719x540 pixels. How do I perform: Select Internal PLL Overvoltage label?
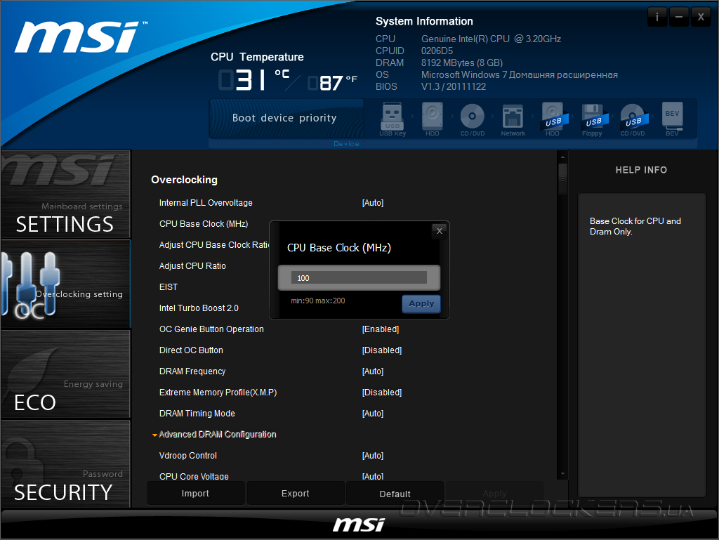pos(206,203)
